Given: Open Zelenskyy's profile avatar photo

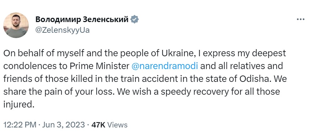Looking at the screenshot, I should click(x=16, y=25).
